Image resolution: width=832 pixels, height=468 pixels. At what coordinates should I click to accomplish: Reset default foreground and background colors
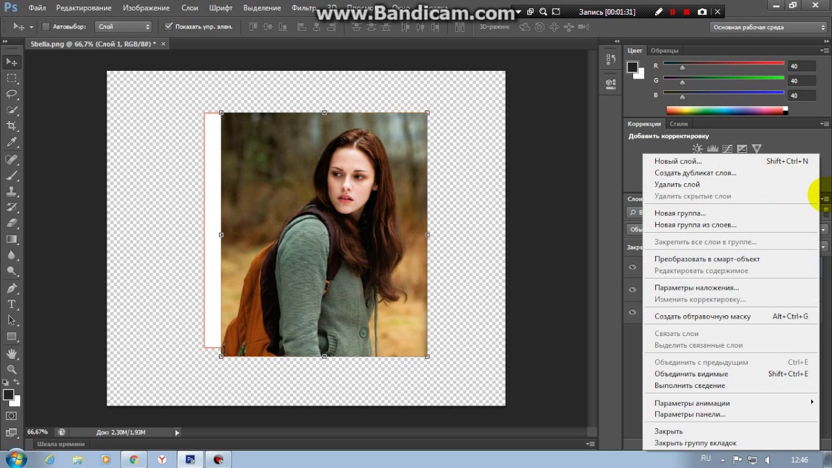click(5, 383)
